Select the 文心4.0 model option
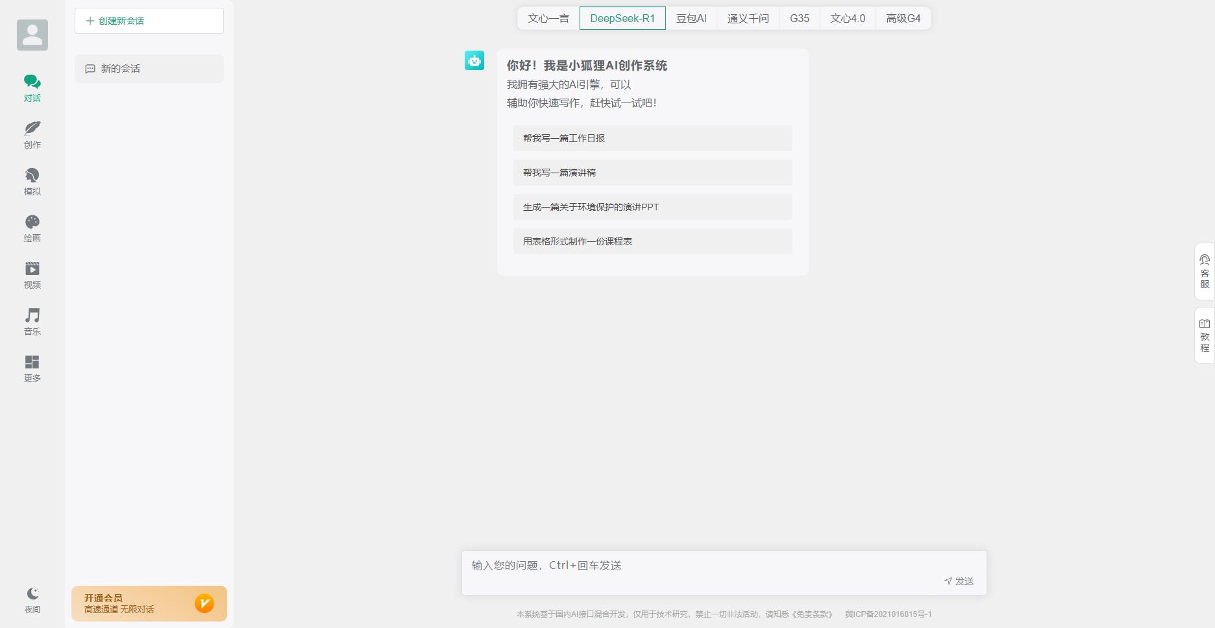 click(x=847, y=18)
